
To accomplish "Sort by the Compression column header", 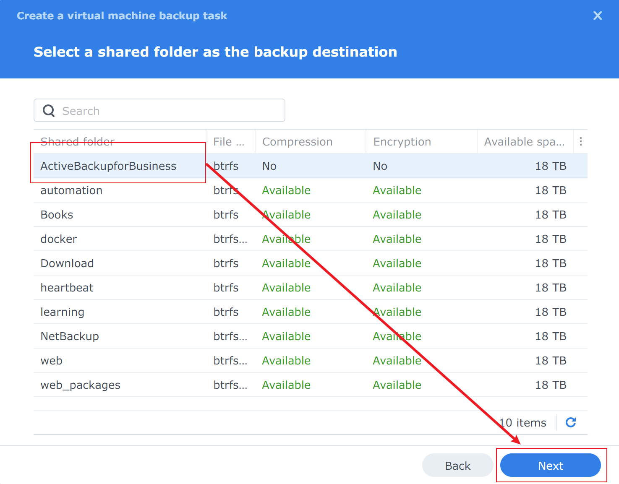I will 297,142.
